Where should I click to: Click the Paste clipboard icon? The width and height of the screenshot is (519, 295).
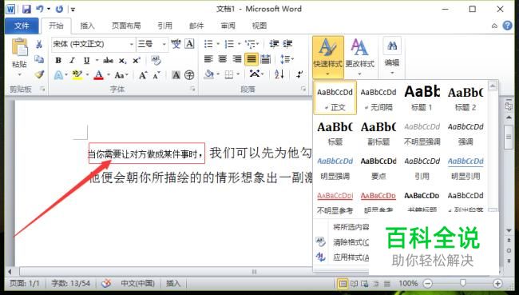[19, 46]
